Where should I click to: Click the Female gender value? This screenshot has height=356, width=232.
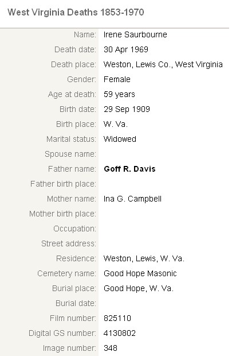tap(117, 79)
